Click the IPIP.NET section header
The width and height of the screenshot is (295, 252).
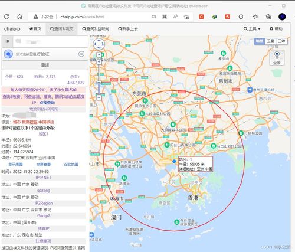point(44,178)
